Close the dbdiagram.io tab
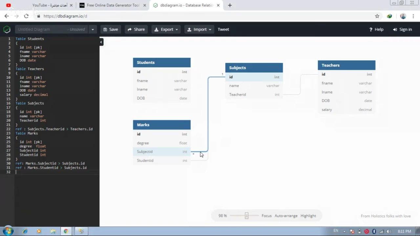This screenshot has width=420, height=236. (x=218, y=5)
